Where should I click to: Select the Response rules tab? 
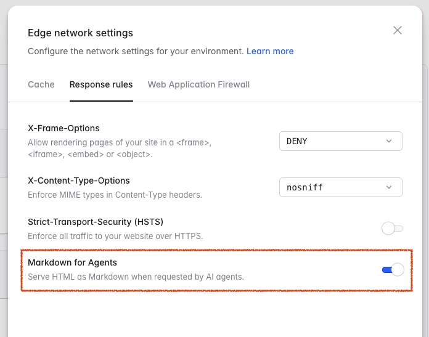(x=101, y=84)
